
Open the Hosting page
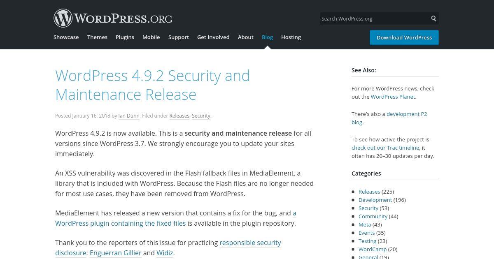click(x=291, y=37)
